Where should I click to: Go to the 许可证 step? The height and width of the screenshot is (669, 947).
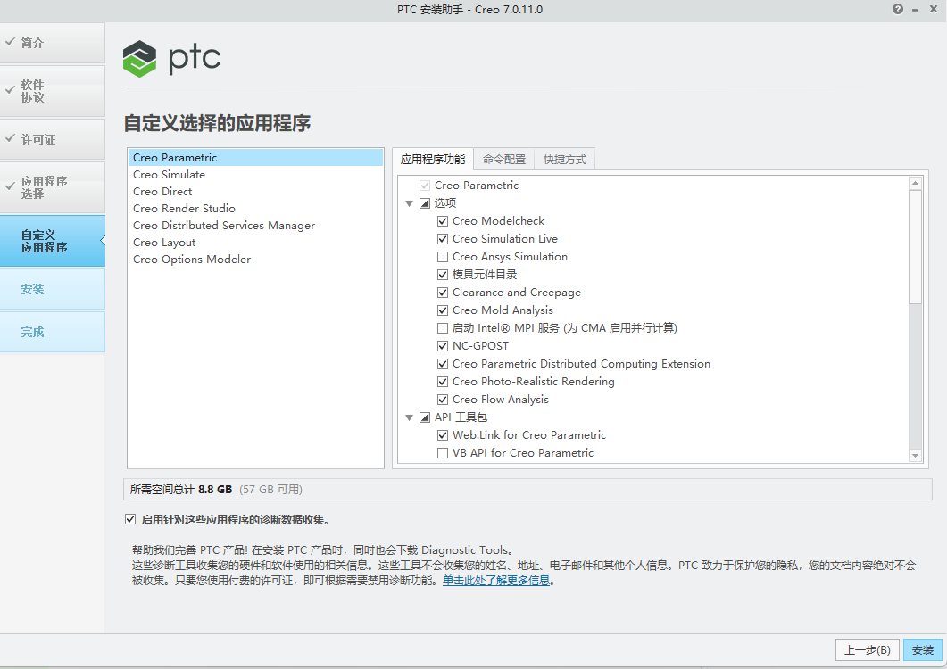[53, 139]
